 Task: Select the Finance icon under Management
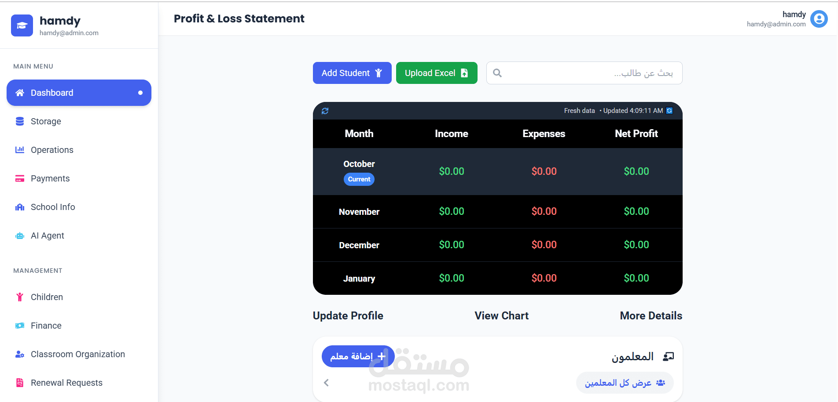(x=20, y=326)
